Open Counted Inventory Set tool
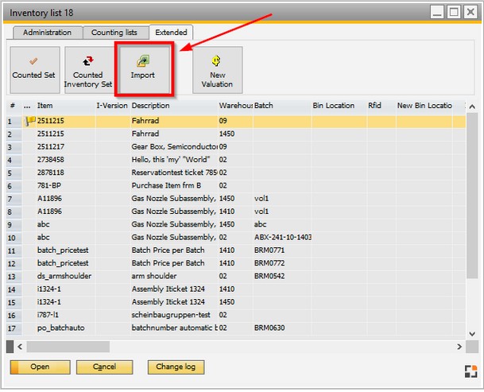Screen dimensions: 484x392 tap(87, 68)
